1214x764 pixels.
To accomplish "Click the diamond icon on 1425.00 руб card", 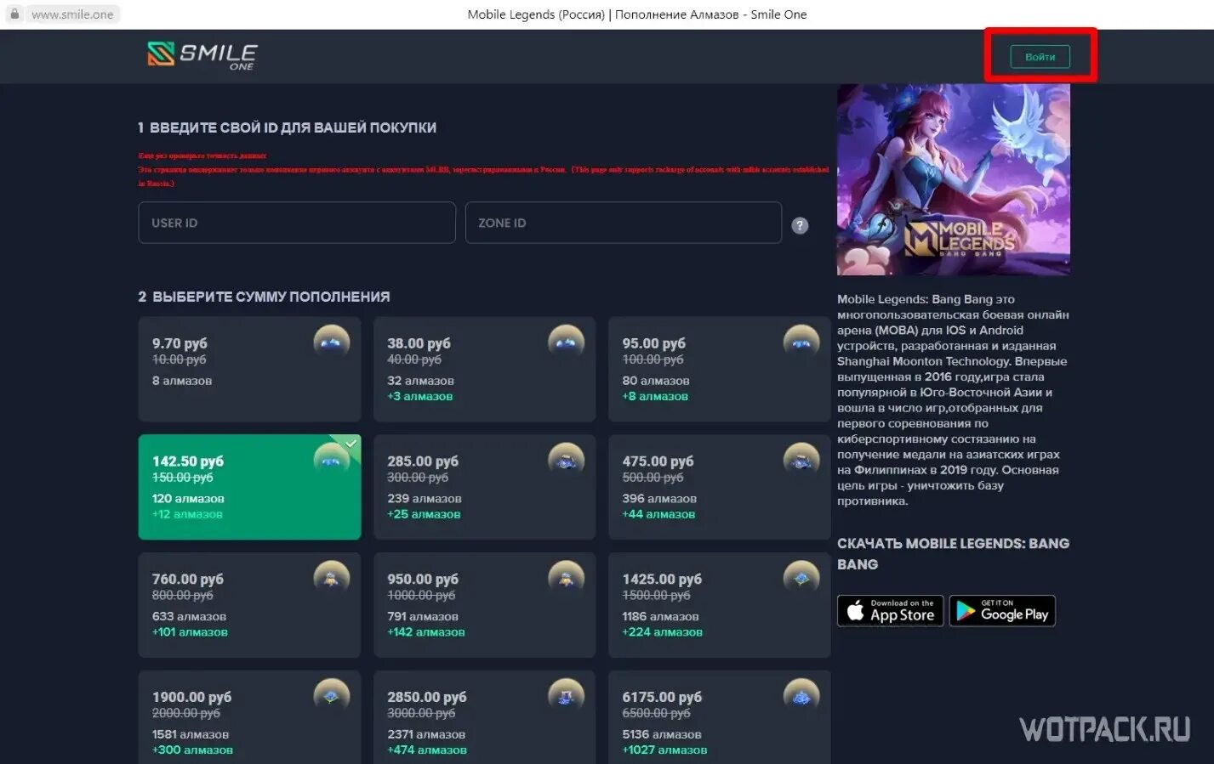I will (x=801, y=579).
